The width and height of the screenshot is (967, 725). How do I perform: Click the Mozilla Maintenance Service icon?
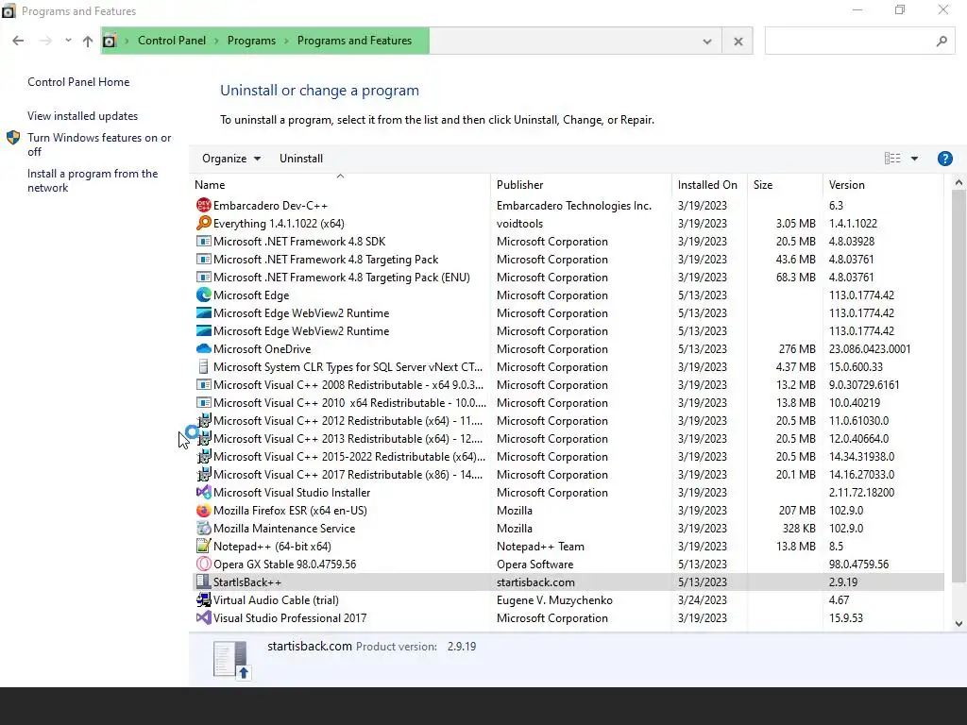pos(204,528)
